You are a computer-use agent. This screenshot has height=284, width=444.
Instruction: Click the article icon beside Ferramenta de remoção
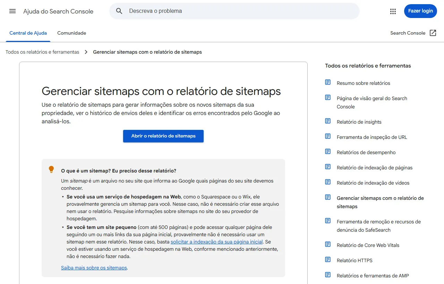[x=328, y=221]
